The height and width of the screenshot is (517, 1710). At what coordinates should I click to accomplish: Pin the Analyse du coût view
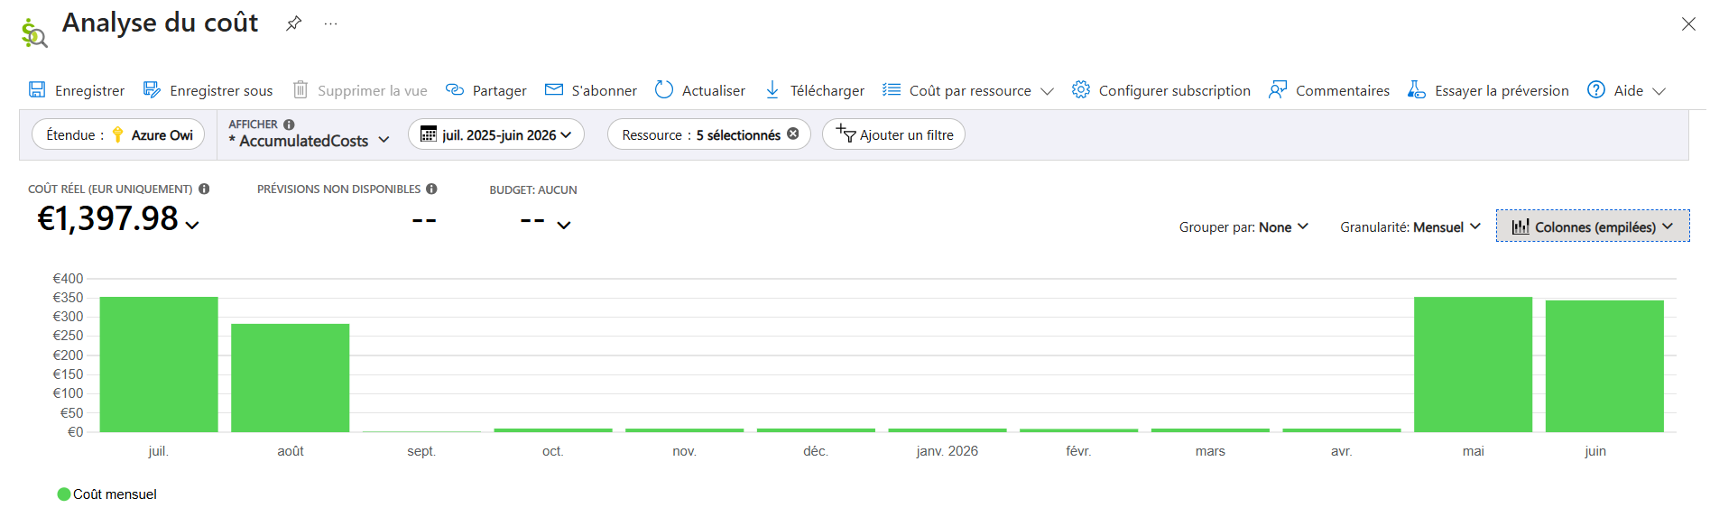click(293, 23)
